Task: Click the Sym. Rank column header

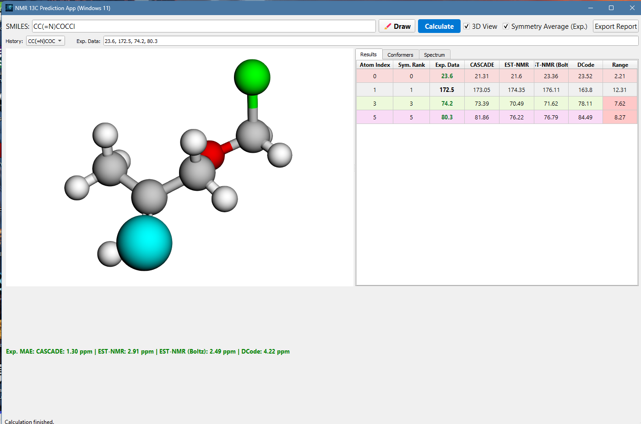Action: pyautogui.click(x=411, y=65)
